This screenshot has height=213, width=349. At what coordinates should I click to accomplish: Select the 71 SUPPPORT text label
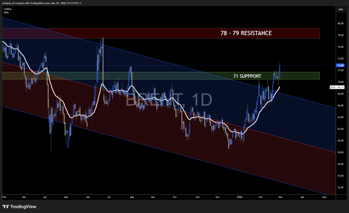[x=247, y=76]
